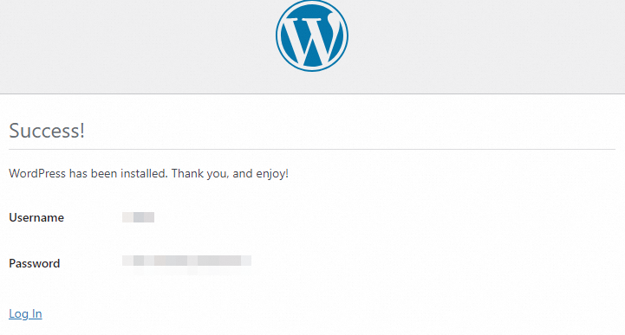
Task: Click the word "and" in the message
Action: 243,173
